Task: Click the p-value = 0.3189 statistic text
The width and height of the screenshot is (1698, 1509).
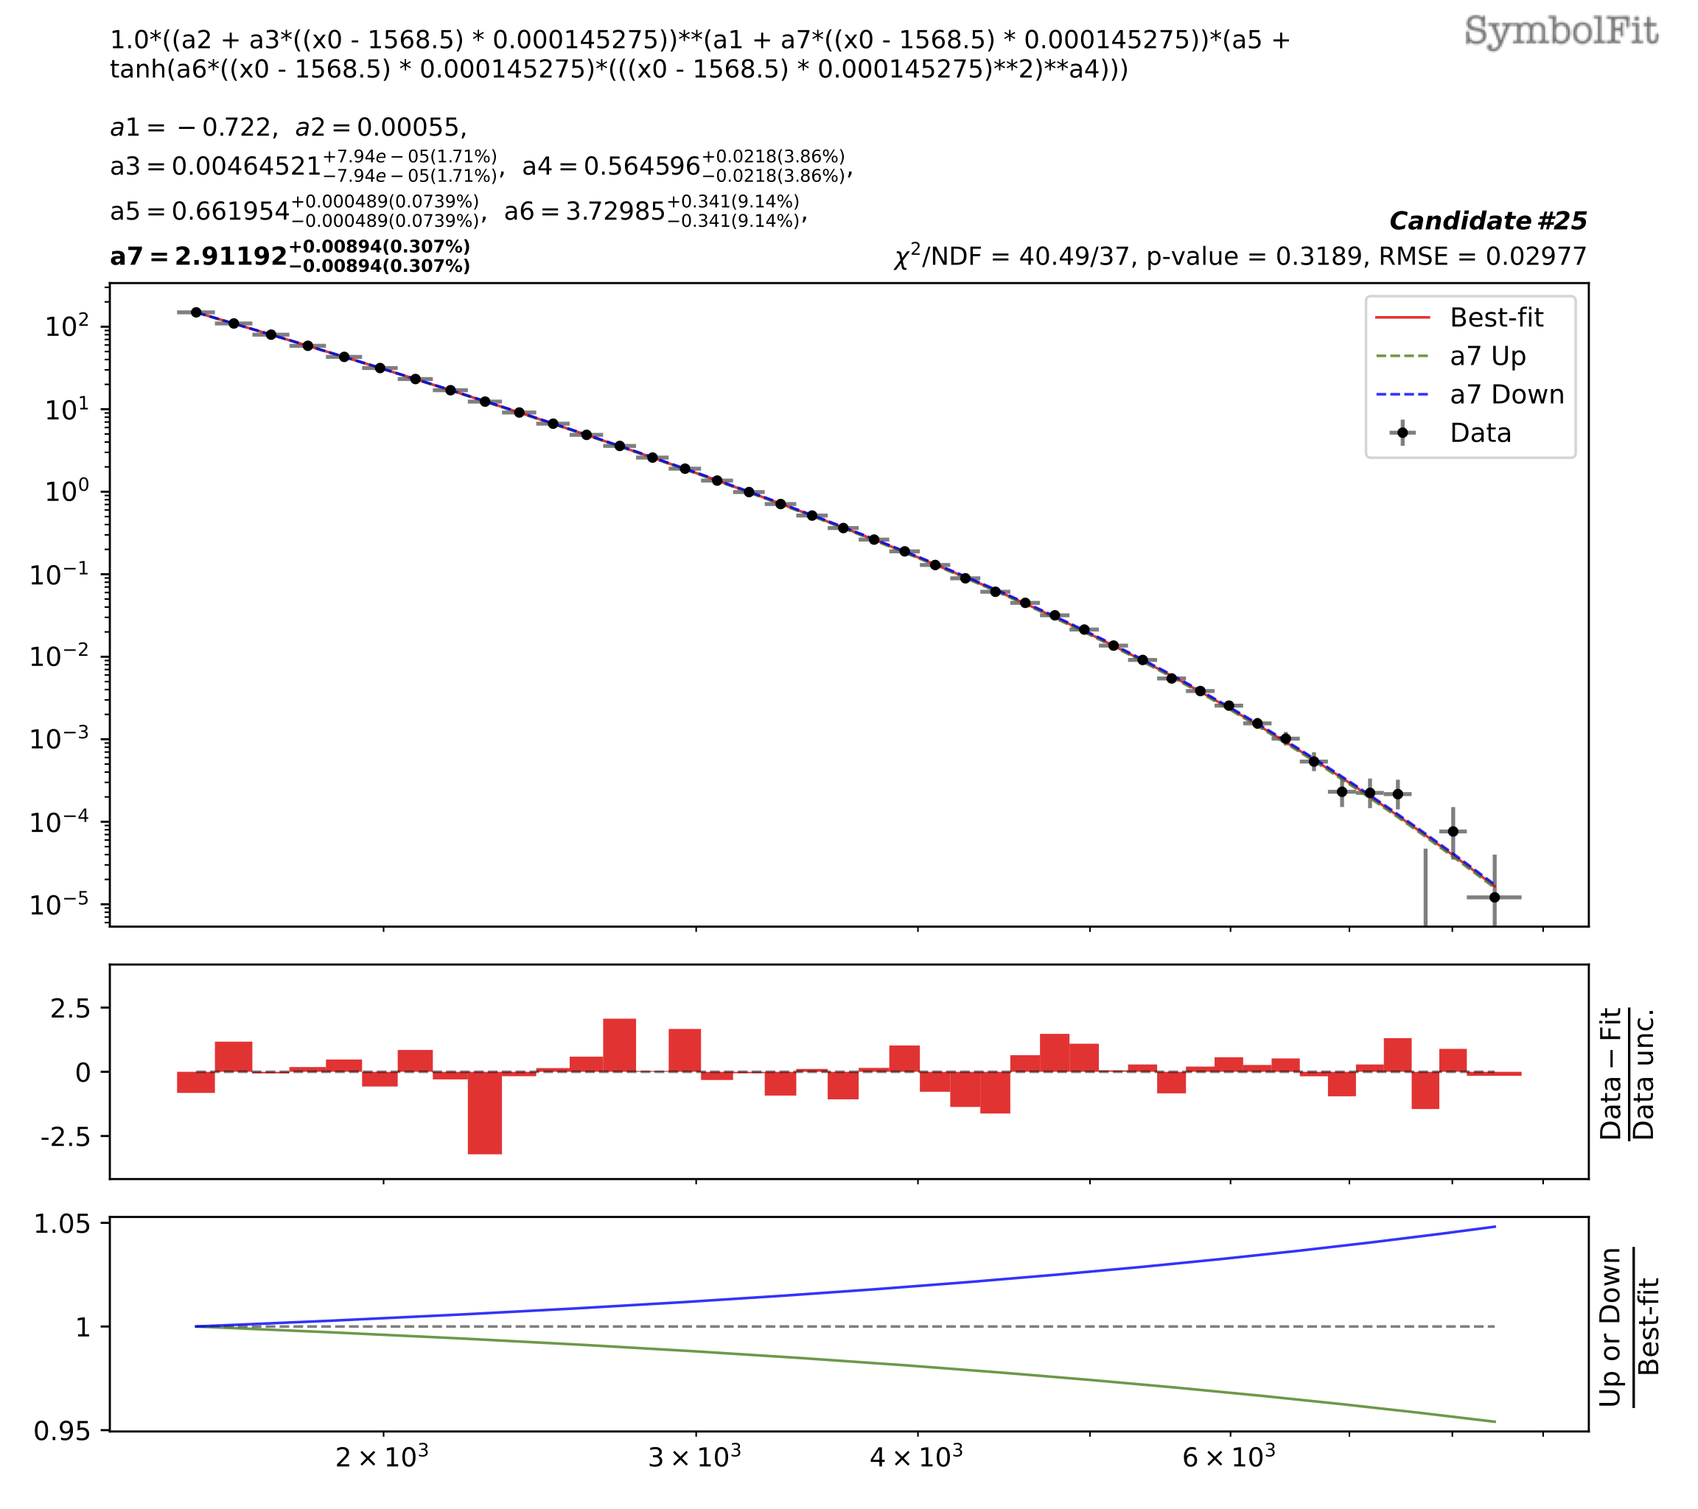Action: (1257, 256)
